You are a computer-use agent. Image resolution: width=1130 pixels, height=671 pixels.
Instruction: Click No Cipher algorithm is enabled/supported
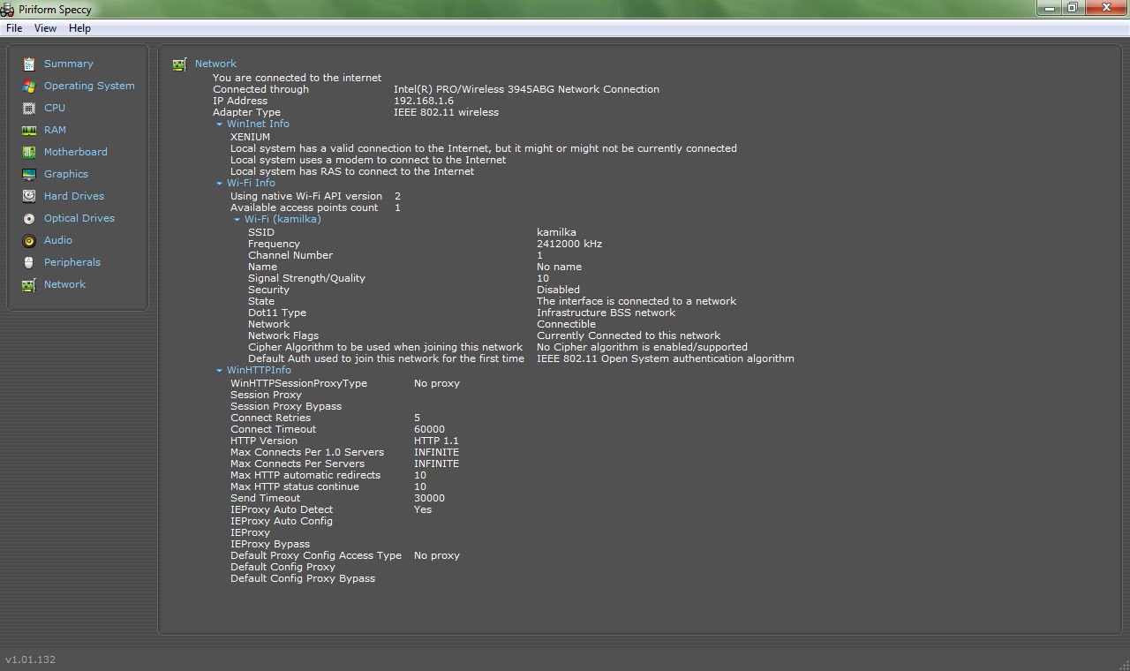[642, 347]
